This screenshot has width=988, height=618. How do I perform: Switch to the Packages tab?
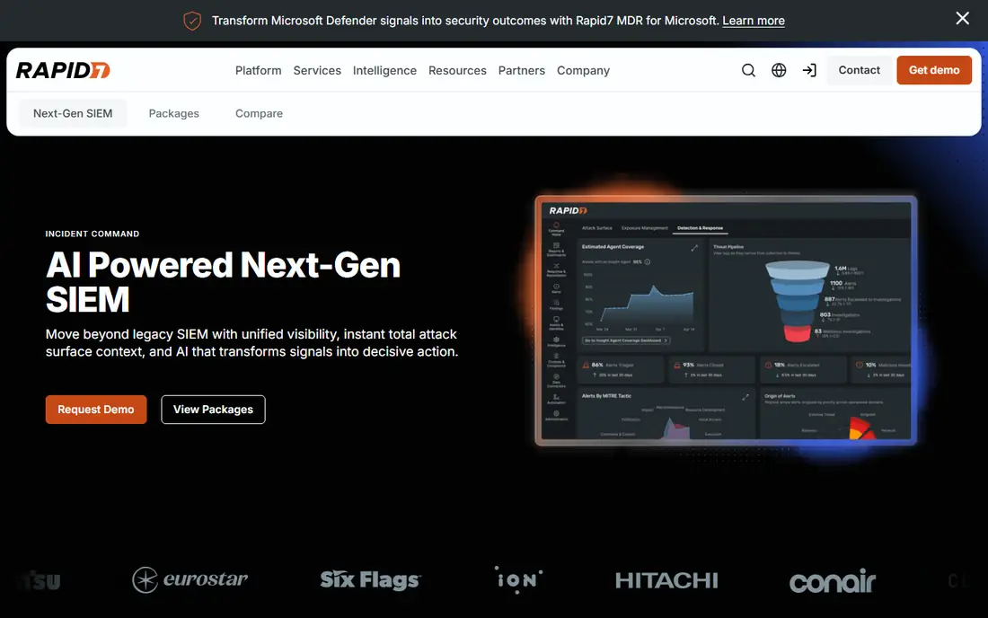[x=174, y=113]
